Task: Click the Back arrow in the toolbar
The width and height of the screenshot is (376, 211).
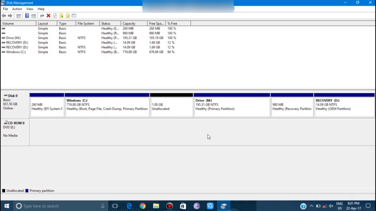Action: click(4, 16)
